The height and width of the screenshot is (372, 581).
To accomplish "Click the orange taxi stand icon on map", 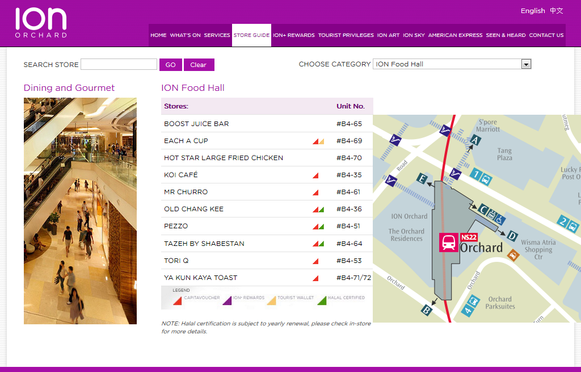I will (x=513, y=255).
